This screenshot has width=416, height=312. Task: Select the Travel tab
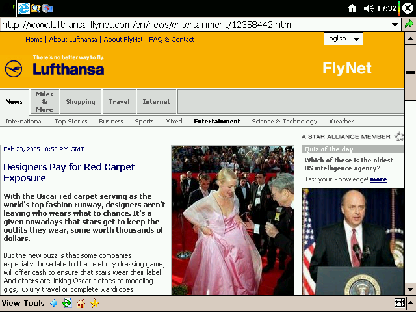click(119, 101)
